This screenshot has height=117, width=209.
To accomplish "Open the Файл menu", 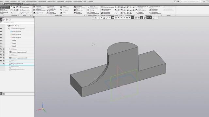I will (x=2, y=1).
